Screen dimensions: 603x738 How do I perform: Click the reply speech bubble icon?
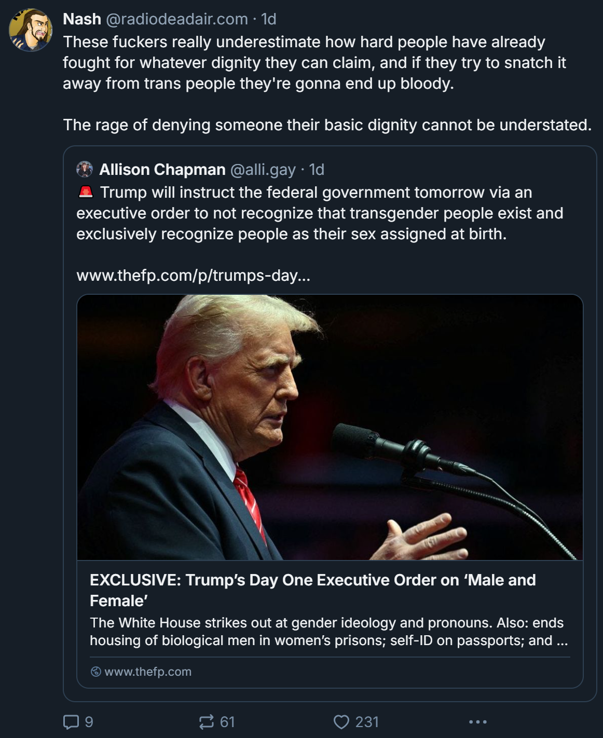click(71, 722)
